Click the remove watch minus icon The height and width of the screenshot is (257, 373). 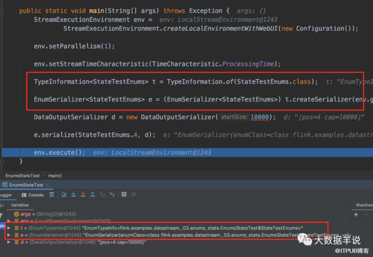365,215
